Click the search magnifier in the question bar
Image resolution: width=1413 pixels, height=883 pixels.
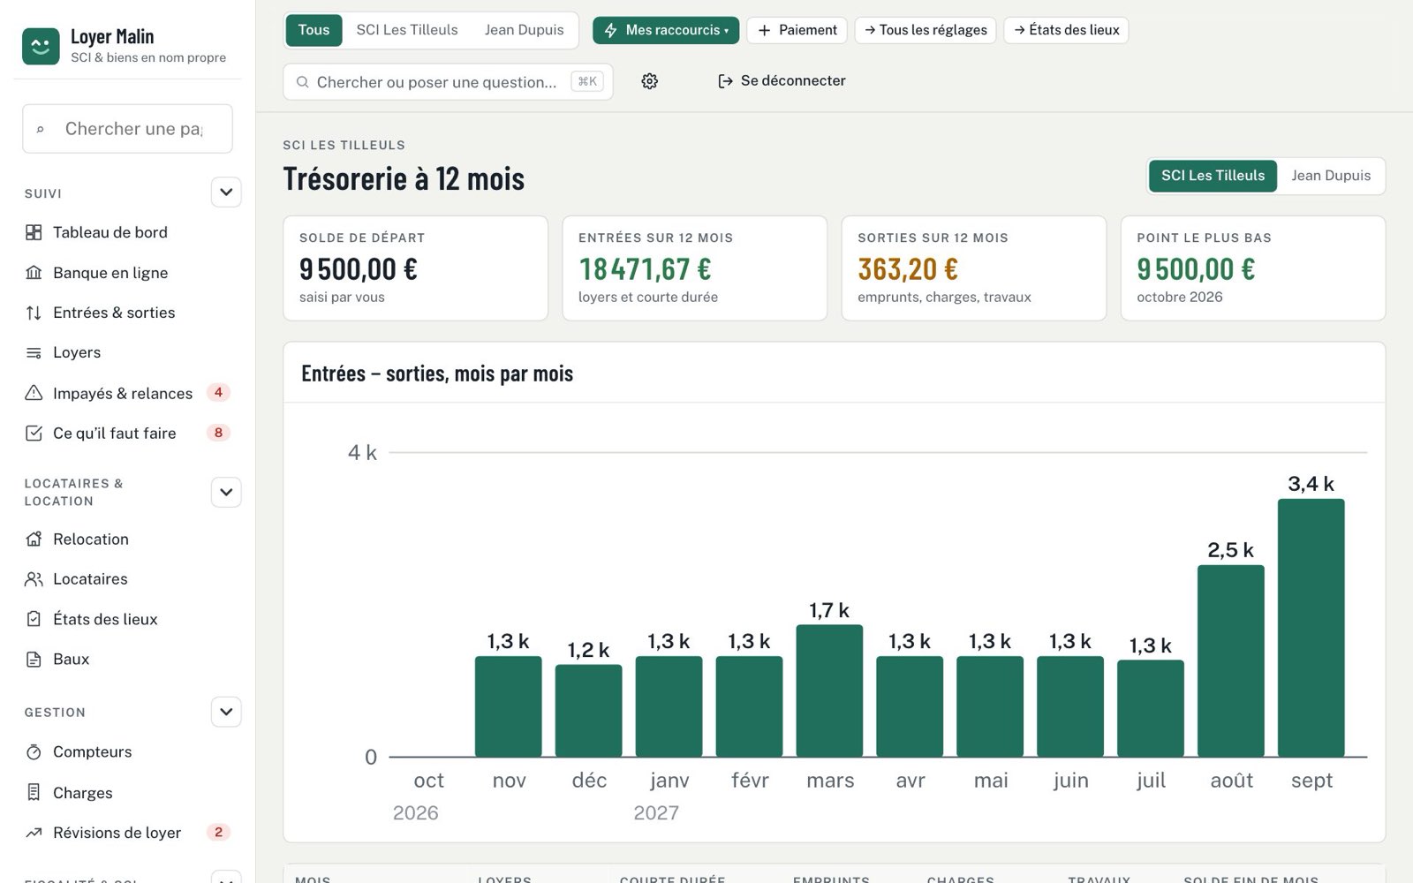(x=302, y=82)
